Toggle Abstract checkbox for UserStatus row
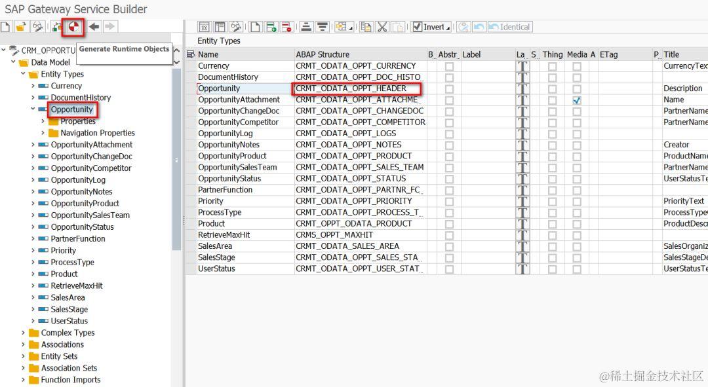Screen dimensions: 708x387 449,269
